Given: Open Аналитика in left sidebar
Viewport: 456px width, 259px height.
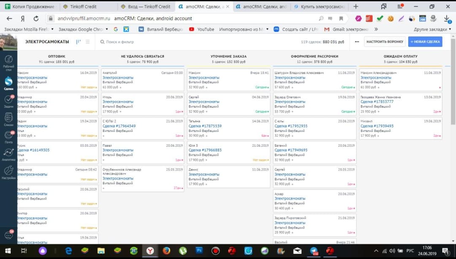Looking at the screenshot, I should click(x=8, y=155).
